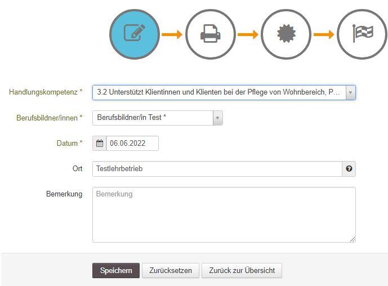
Task: Go to the printer step icon
Action: pos(210,34)
